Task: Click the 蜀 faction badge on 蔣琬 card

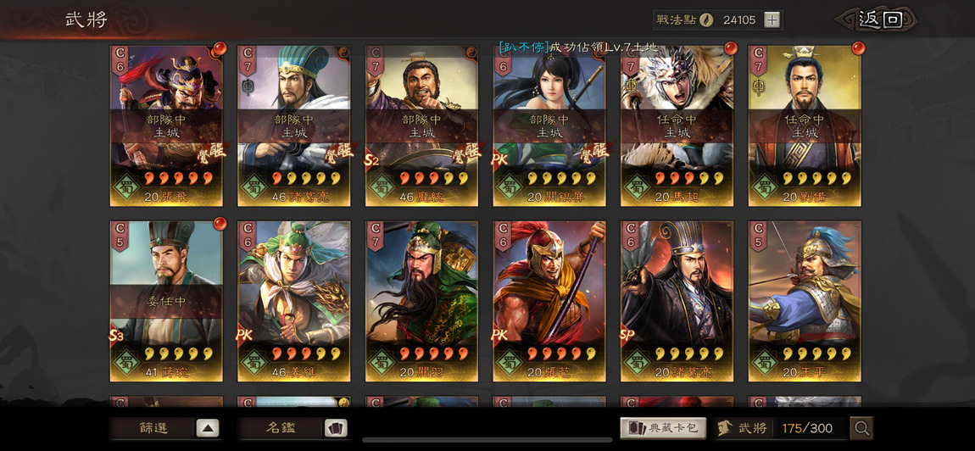Action: click(126, 362)
